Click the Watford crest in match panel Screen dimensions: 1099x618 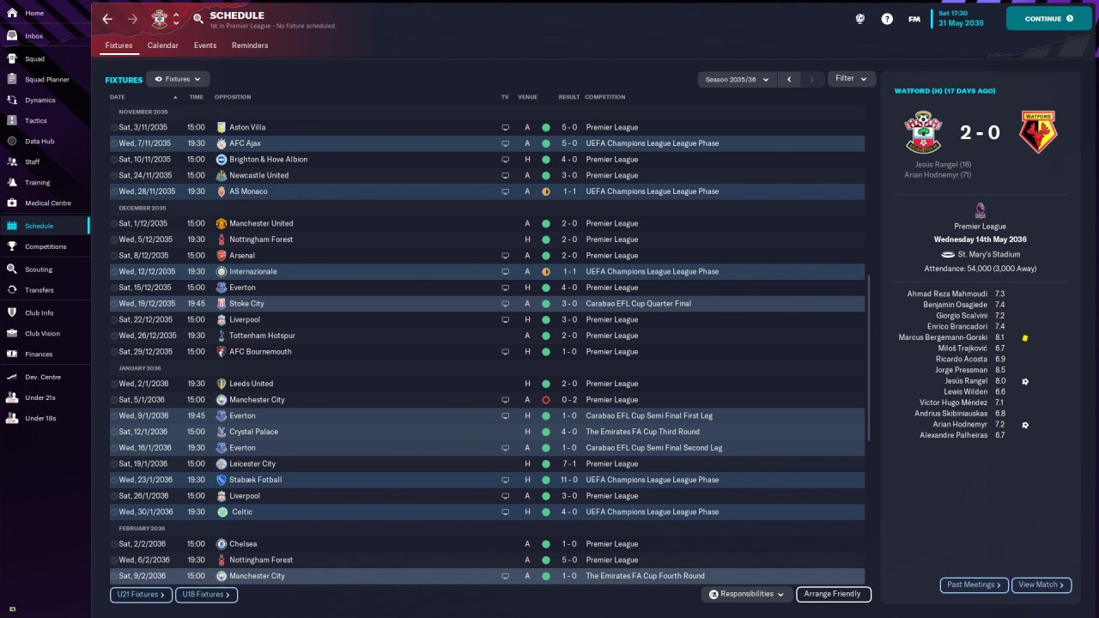[x=1038, y=133]
